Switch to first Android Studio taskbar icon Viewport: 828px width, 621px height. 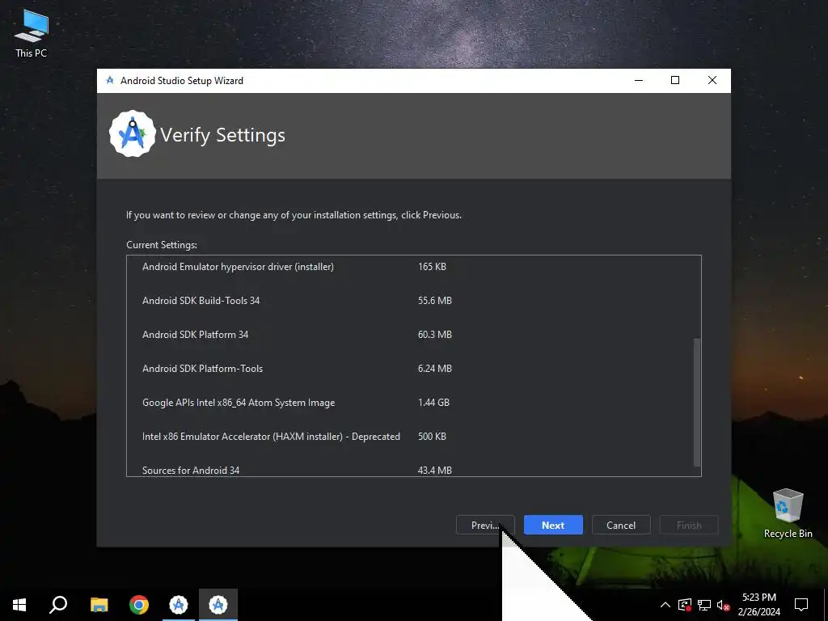pos(179,605)
